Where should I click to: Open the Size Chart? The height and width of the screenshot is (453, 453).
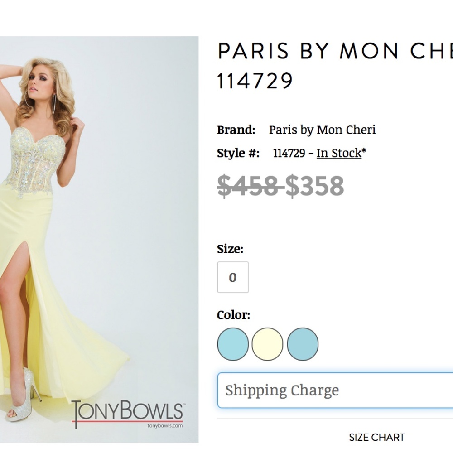(x=376, y=437)
